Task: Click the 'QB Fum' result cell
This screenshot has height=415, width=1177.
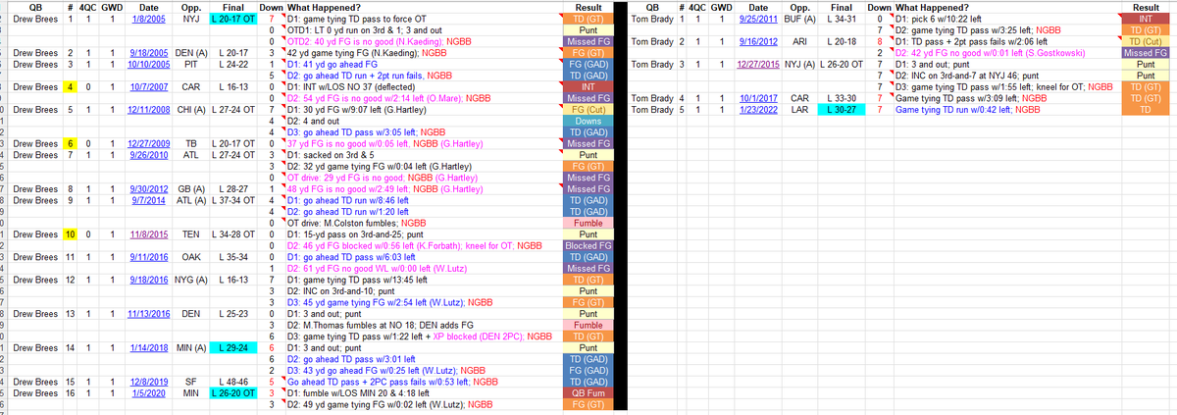Action: coord(588,392)
